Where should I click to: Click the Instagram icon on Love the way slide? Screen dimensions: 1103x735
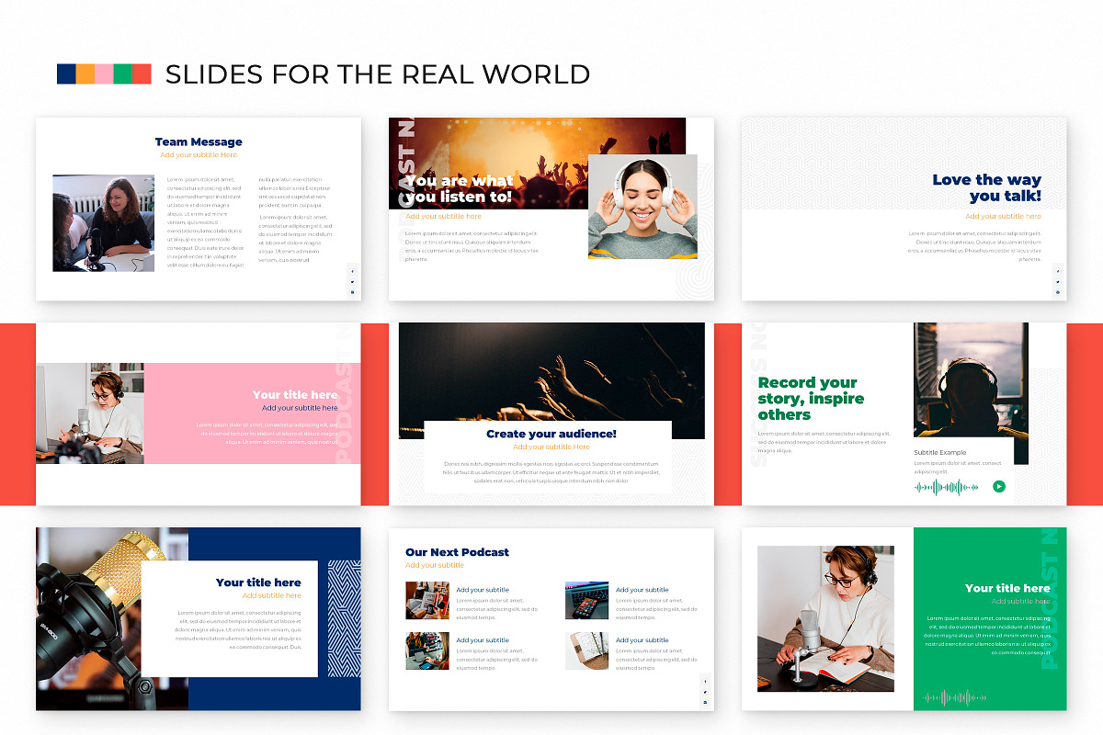pos(1058,292)
